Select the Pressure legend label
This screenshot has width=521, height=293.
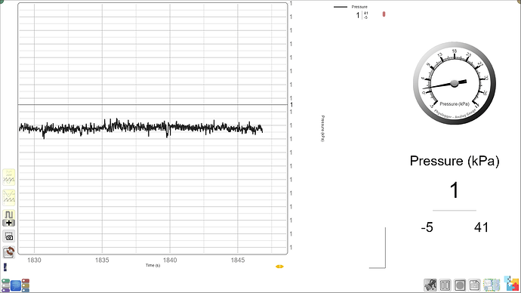point(359,7)
